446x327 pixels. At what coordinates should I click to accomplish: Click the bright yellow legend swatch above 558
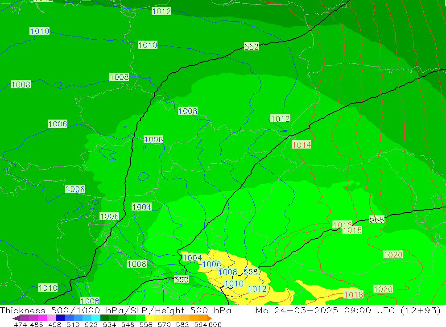[x=149, y=318]
